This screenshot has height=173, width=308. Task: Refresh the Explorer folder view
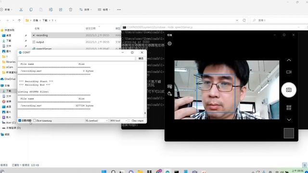click(x=244, y=20)
